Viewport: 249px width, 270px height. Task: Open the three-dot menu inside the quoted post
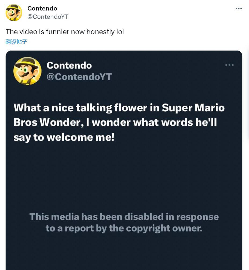point(229,65)
